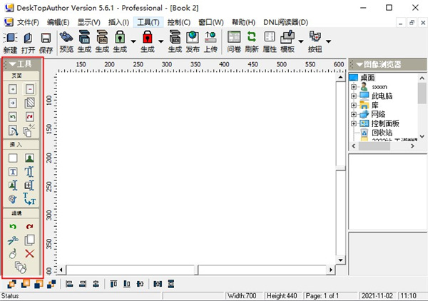
Task: Click the 生成 SCR box icon
Action: coord(175,37)
